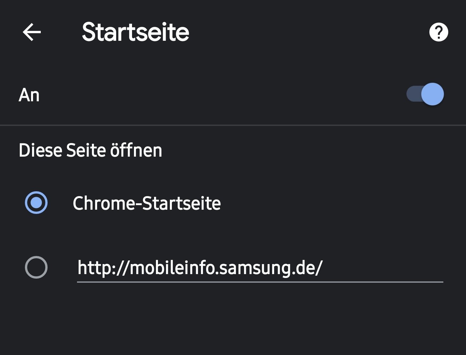
Task: Click blank area between An and switch
Action: pyautogui.click(x=223, y=95)
